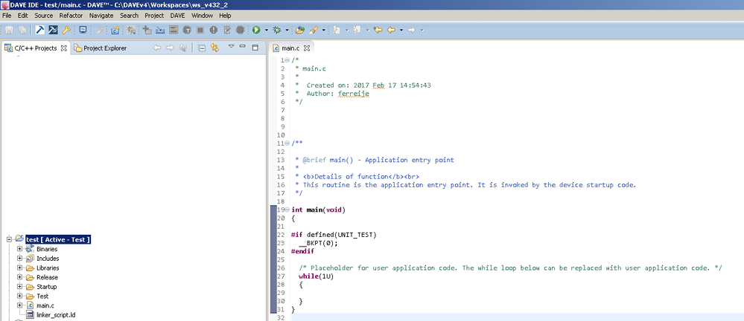This screenshot has width=744, height=321.
Task: Click the open folder toolbar icon
Action: 300,30
